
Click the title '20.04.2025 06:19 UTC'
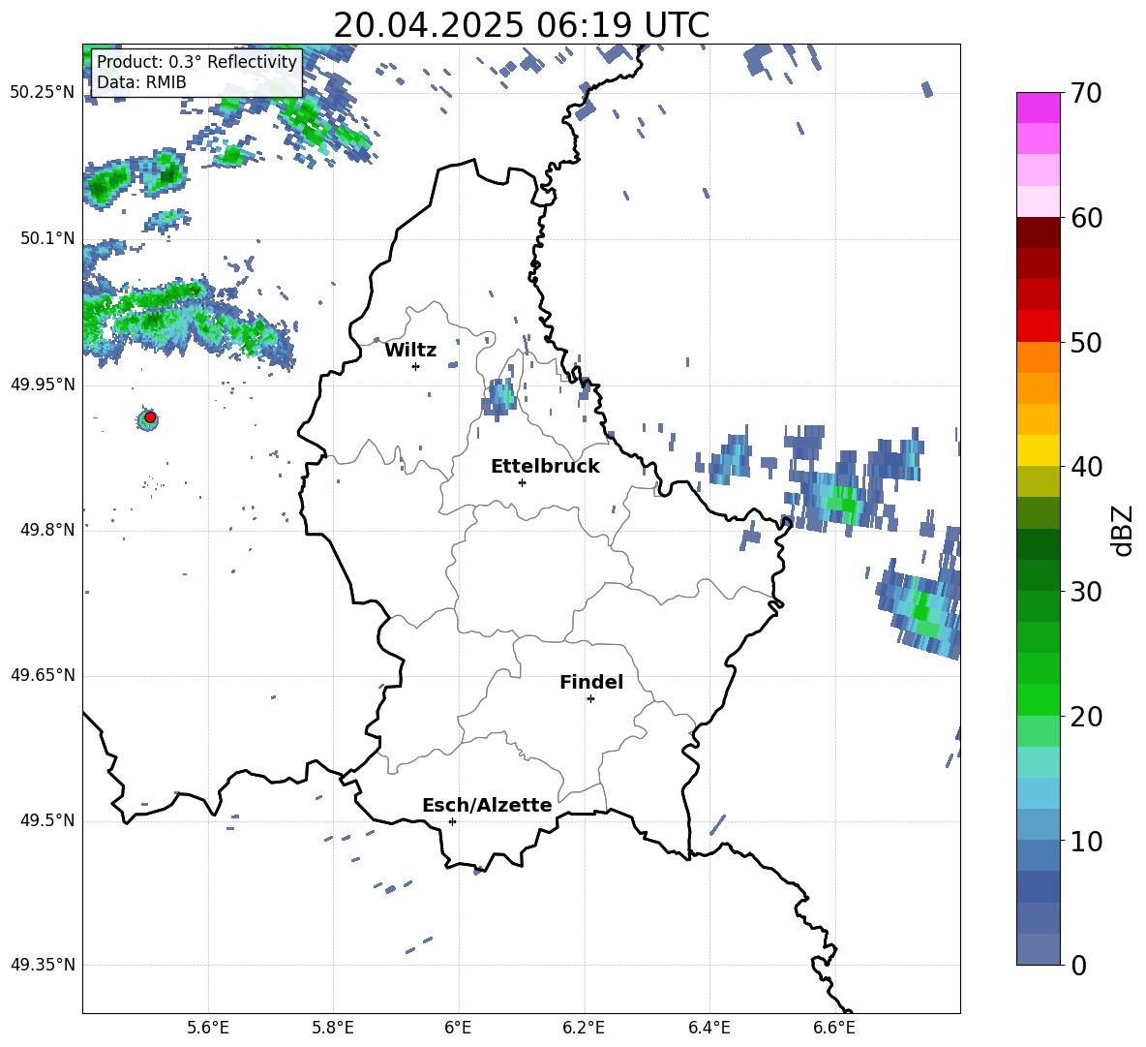pos(521,25)
